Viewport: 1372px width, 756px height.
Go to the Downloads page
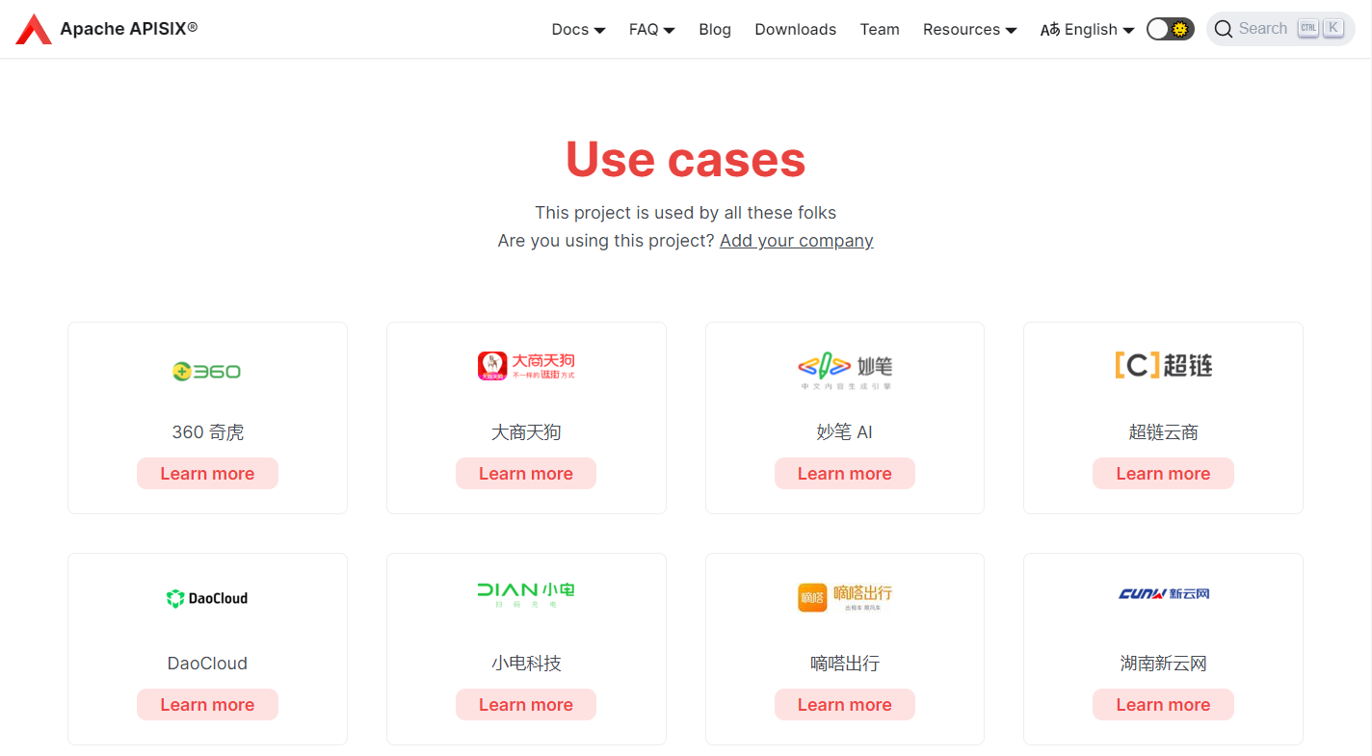click(796, 30)
